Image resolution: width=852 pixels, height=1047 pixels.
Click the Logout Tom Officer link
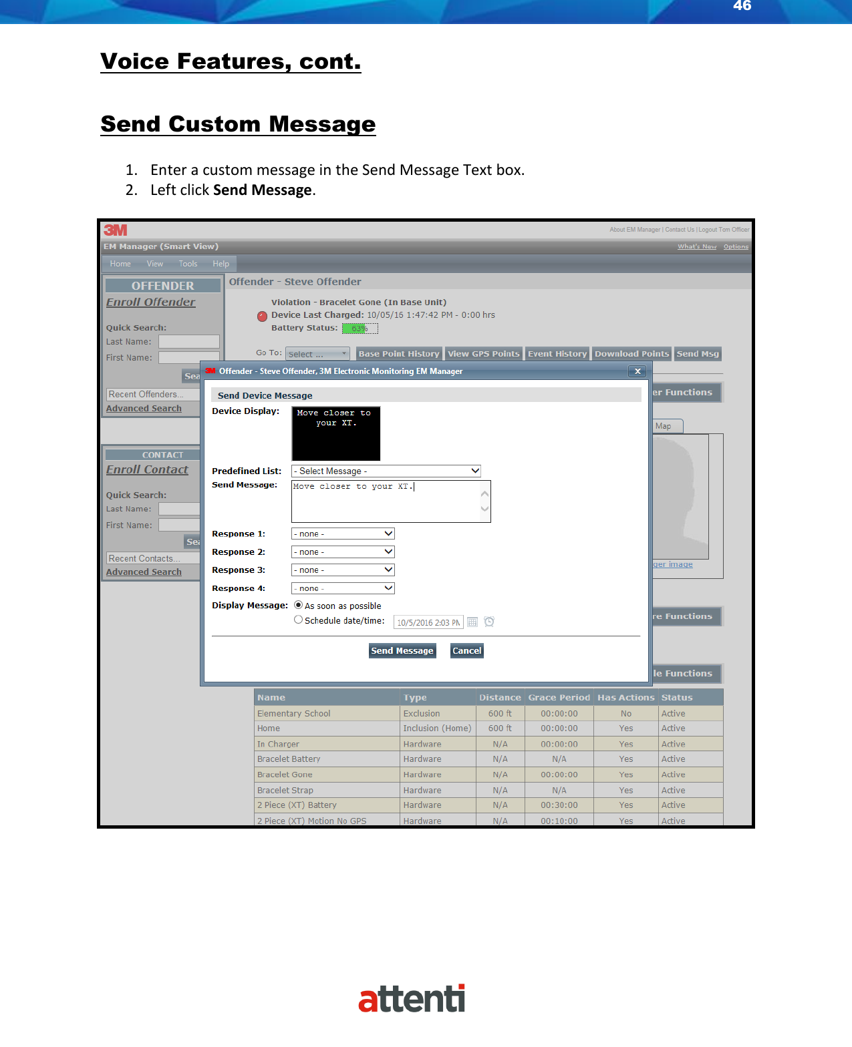(x=724, y=230)
